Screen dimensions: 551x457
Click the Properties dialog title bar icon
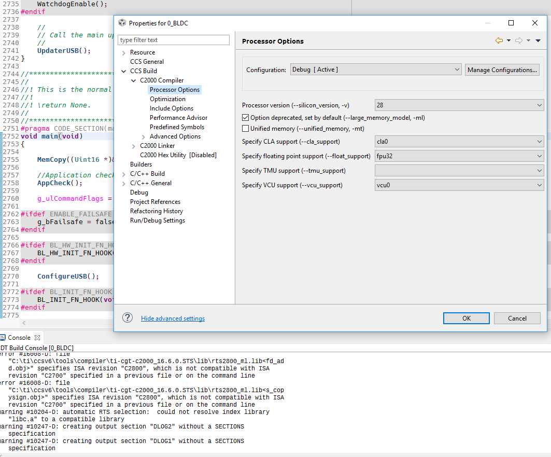pos(122,23)
